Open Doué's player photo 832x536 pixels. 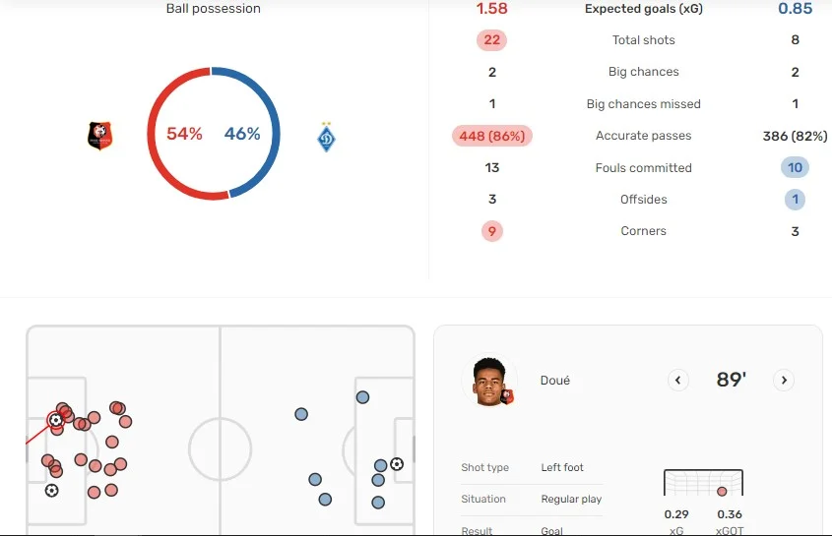[x=487, y=382]
